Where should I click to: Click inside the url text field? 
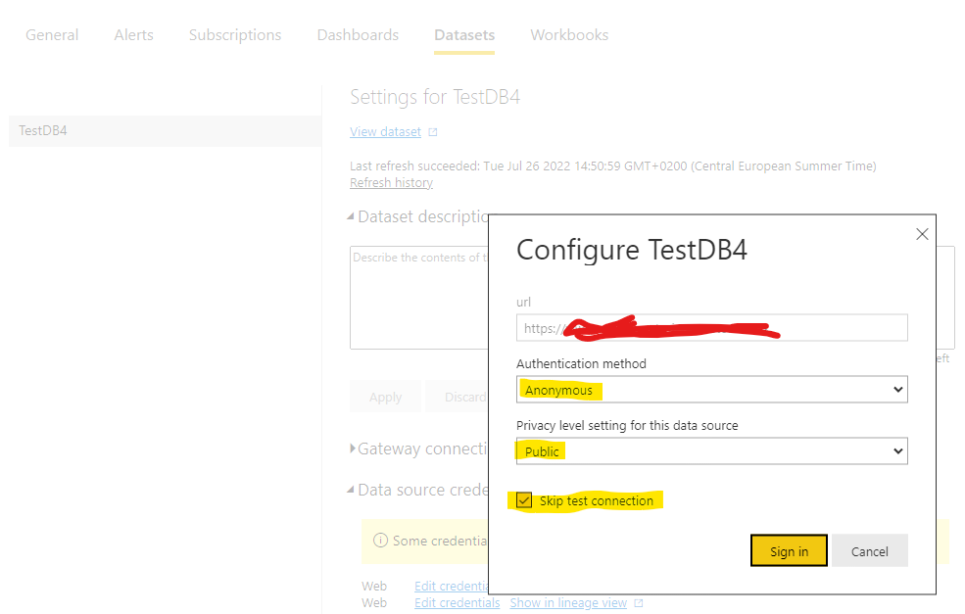pos(711,328)
